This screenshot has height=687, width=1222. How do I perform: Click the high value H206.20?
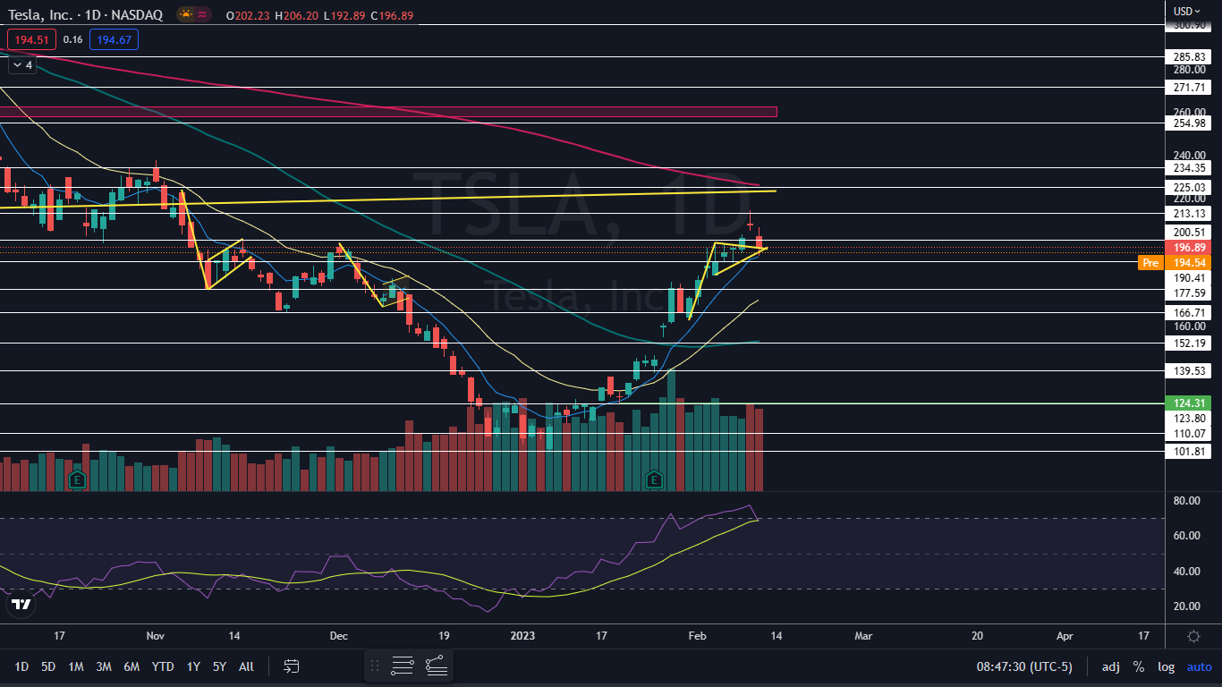pos(296,15)
